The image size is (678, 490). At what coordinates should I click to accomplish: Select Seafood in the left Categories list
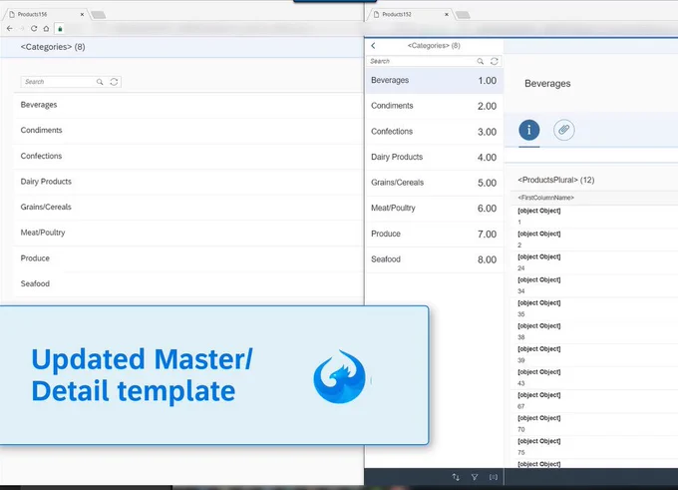(188, 284)
